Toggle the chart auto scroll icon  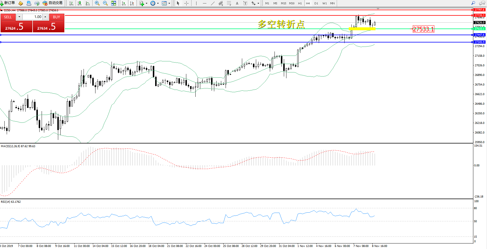coord(124,3)
